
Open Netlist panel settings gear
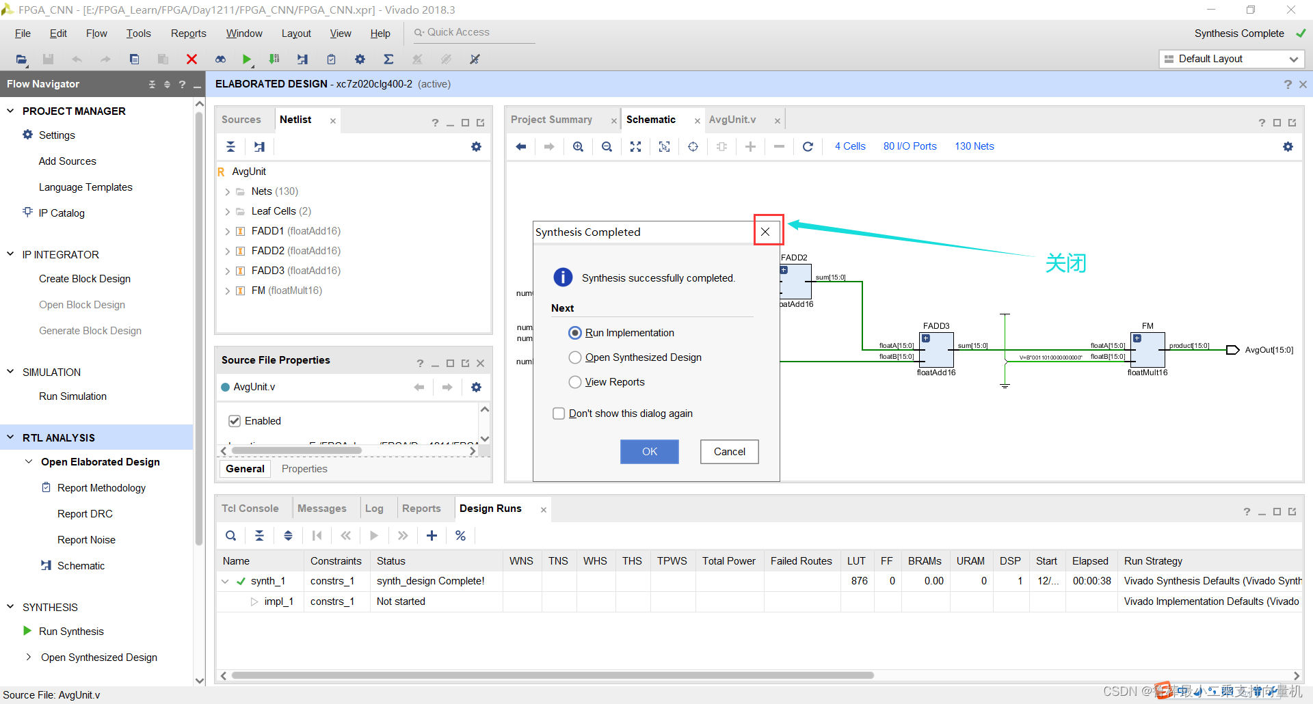click(x=476, y=146)
